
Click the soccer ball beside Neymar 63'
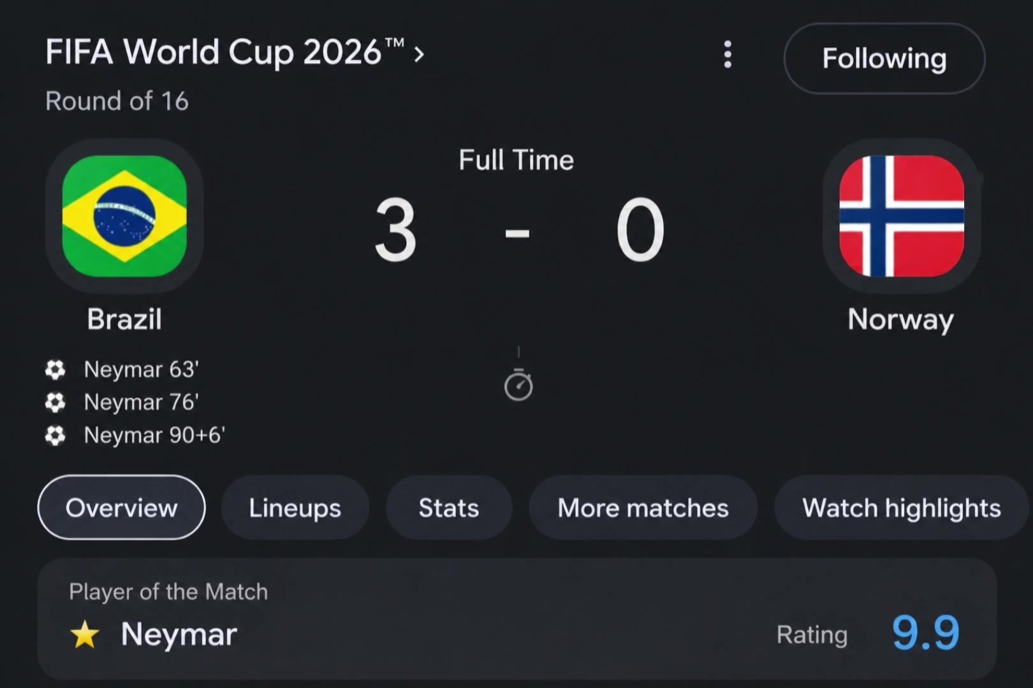tap(55, 369)
